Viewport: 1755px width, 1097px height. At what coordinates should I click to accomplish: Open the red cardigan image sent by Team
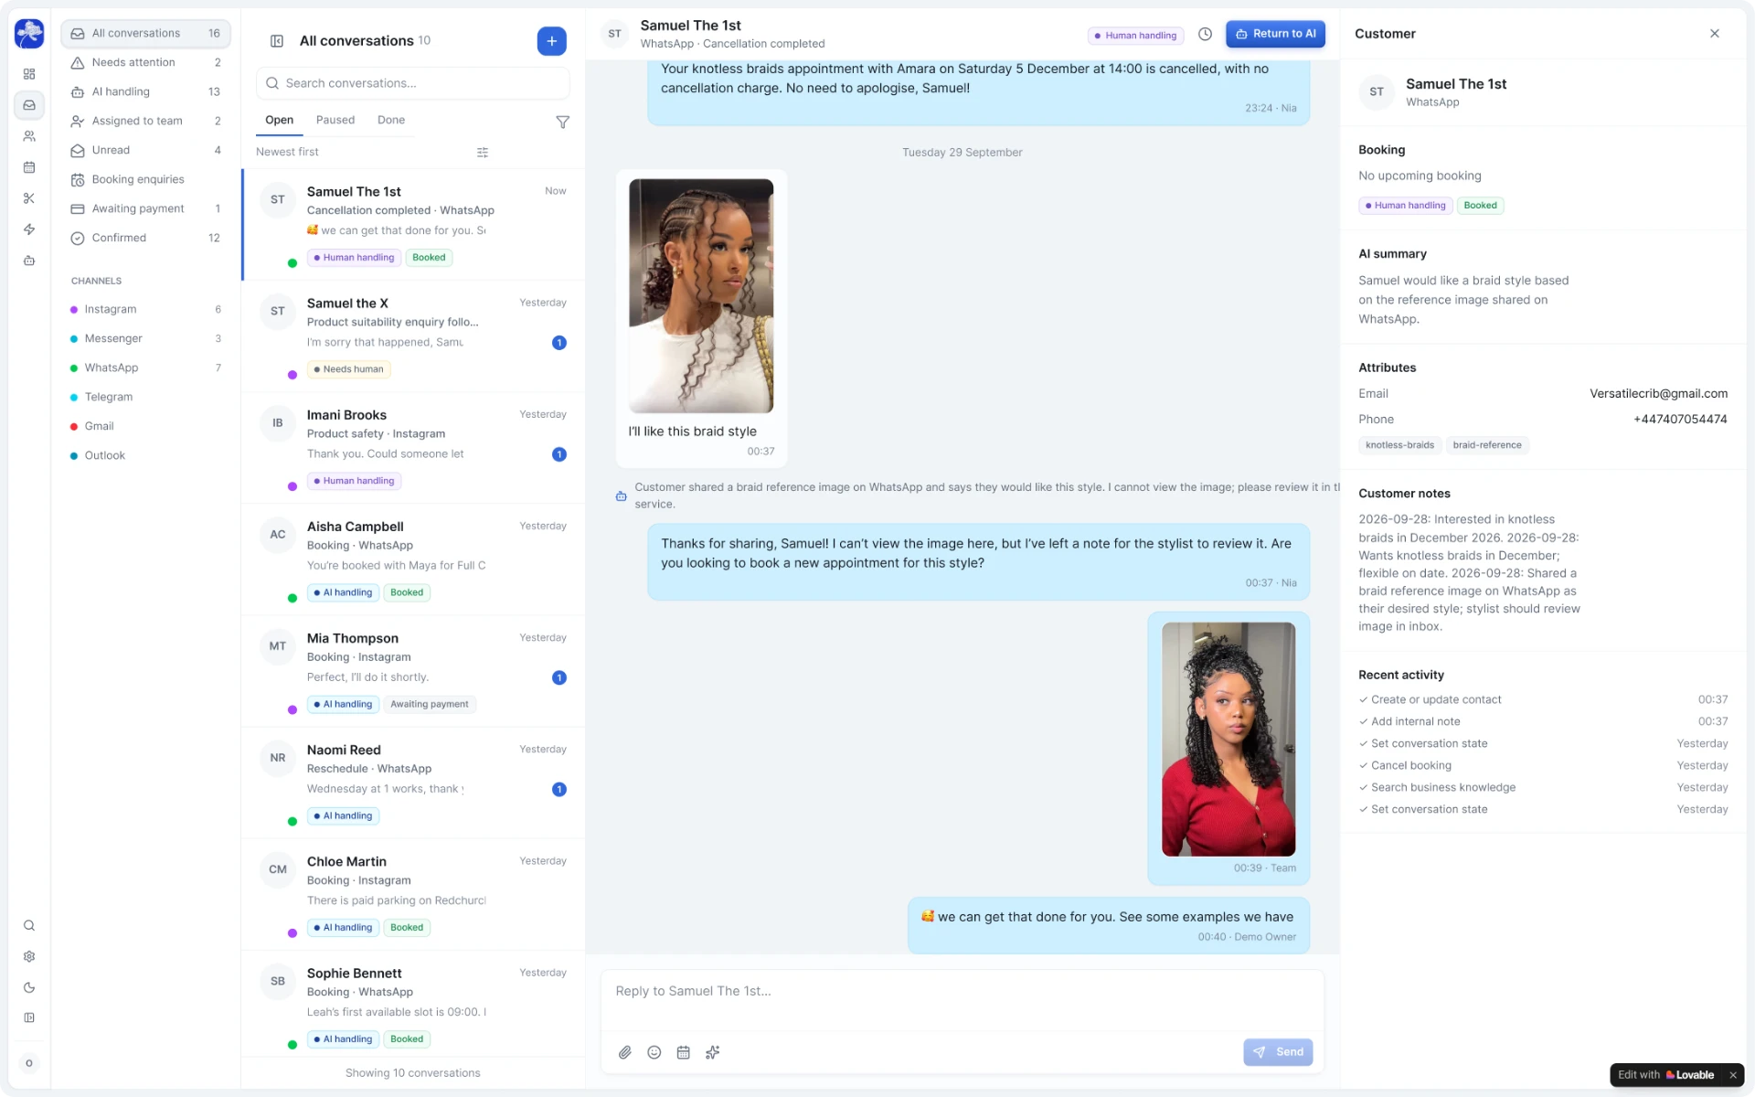click(x=1228, y=740)
